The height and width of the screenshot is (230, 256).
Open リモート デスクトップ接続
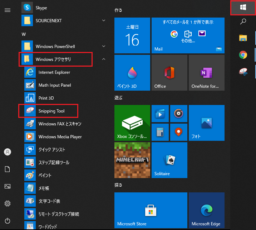click(65, 214)
